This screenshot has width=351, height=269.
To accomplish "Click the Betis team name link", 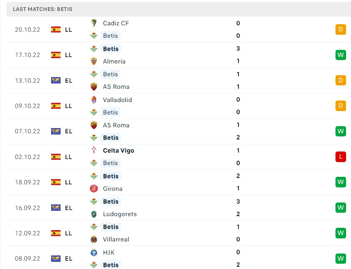I will (x=111, y=36).
